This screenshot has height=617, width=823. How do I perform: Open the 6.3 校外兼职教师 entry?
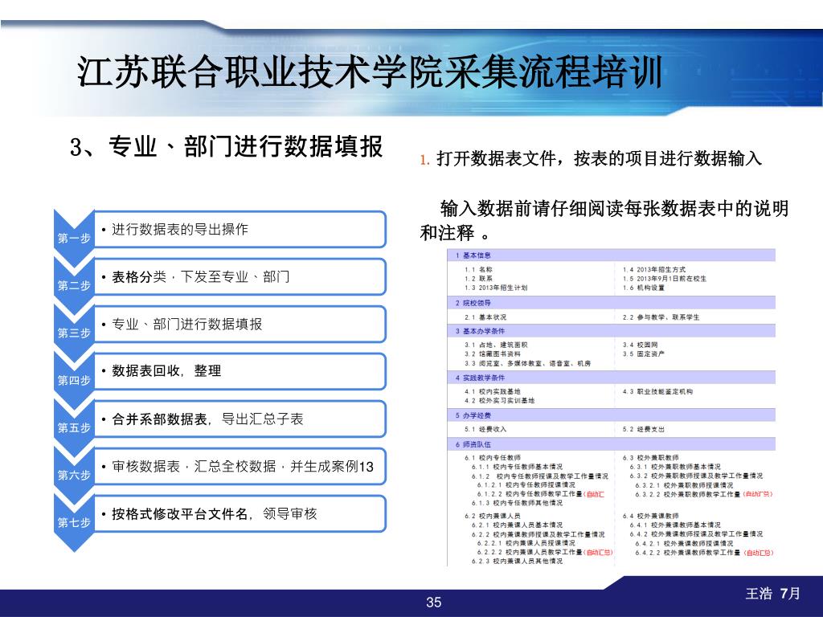tap(651, 457)
